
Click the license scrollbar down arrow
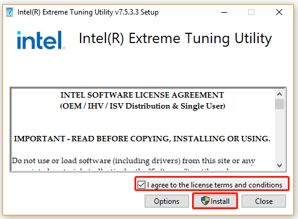point(279,166)
